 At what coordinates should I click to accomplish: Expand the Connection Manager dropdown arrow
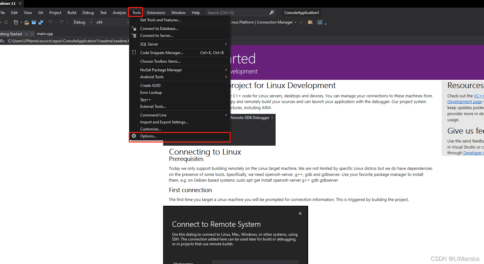295,22
